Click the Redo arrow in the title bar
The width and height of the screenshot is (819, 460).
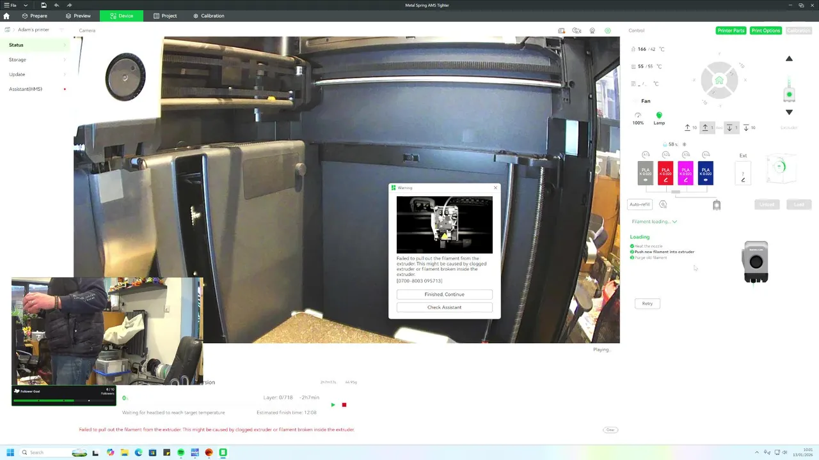coord(69,5)
